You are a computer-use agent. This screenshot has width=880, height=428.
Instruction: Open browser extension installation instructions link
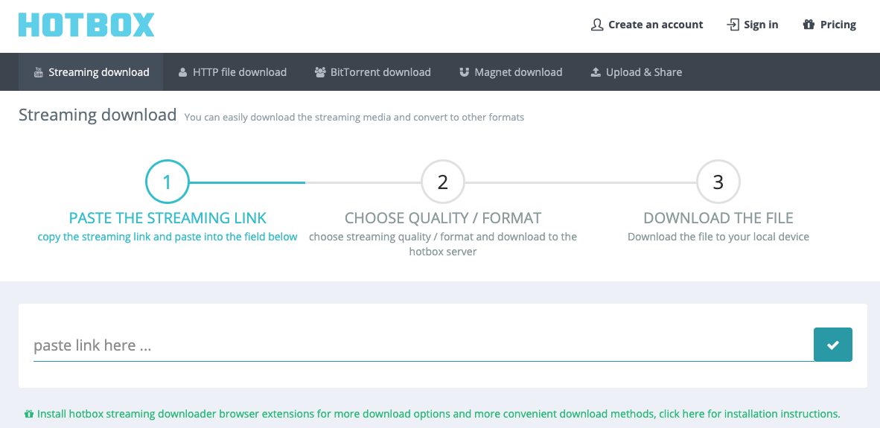[749, 414]
